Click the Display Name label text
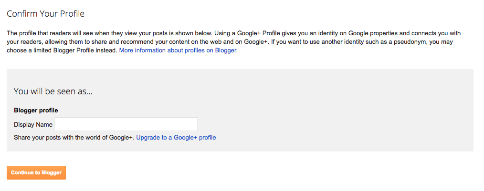Image resolution: width=484 pixels, height=191 pixels. point(33,125)
